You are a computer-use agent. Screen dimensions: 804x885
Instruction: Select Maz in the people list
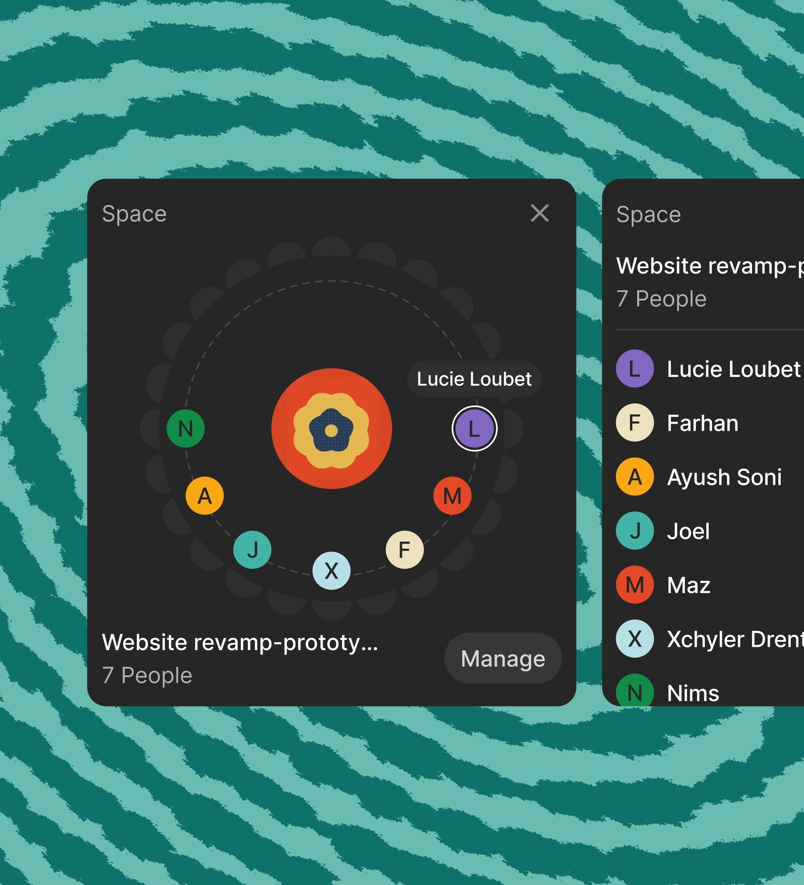click(x=710, y=585)
